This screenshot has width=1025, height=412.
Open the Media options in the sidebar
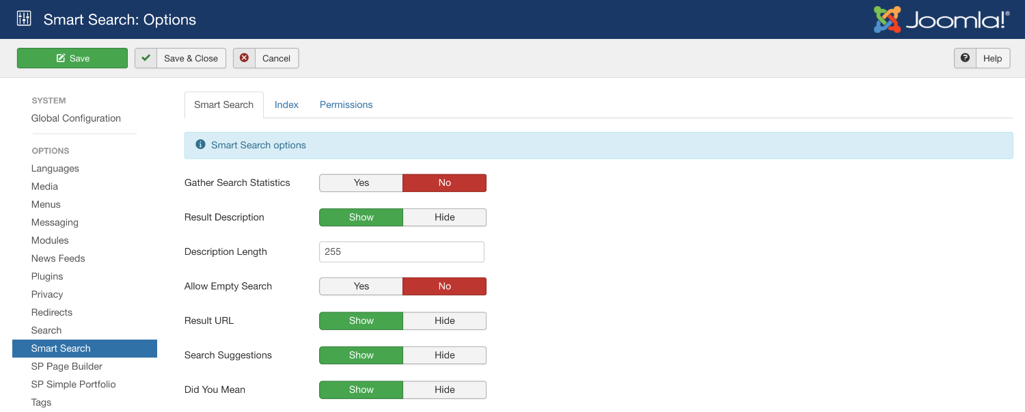pos(44,186)
